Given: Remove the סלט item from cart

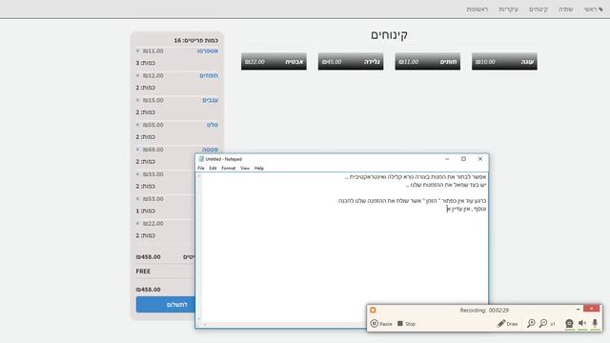Looking at the screenshot, I should (x=137, y=125).
